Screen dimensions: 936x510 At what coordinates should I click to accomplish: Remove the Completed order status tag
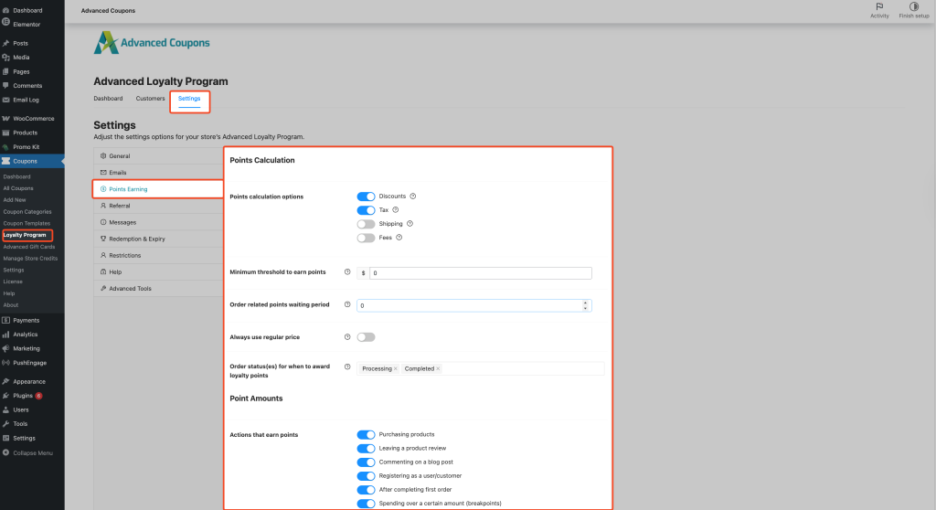(438, 368)
